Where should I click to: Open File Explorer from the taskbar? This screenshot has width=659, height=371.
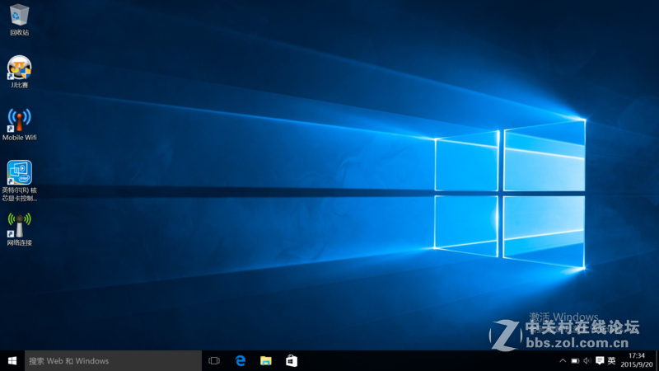(266, 361)
